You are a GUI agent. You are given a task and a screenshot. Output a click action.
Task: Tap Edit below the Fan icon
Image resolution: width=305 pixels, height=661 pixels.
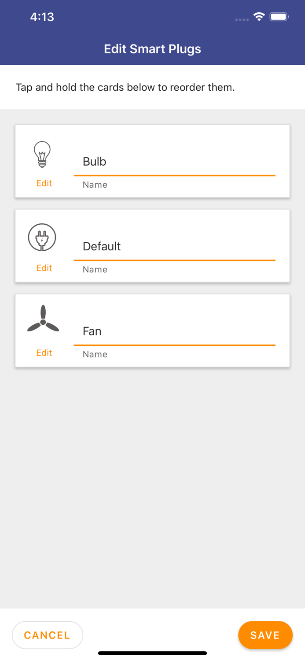tap(44, 353)
